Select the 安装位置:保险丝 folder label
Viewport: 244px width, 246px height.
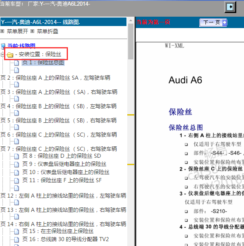pyautogui.click(x=38, y=54)
